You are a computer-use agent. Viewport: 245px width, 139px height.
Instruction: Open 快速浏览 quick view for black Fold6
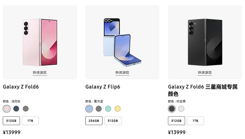[x=205, y=72]
